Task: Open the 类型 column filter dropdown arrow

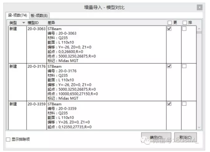Action: [x=24, y=23]
